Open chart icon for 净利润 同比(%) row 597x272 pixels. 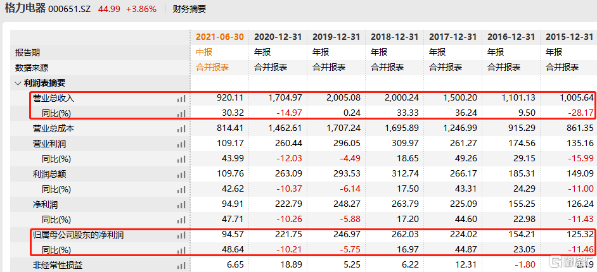(181, 219)
